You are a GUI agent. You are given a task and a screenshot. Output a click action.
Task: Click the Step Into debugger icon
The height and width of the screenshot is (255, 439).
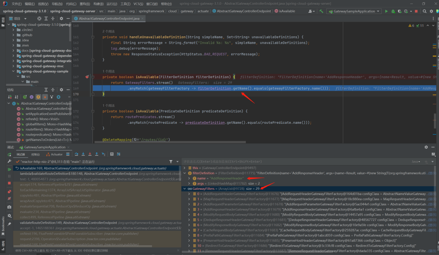[x=83, y=154]
